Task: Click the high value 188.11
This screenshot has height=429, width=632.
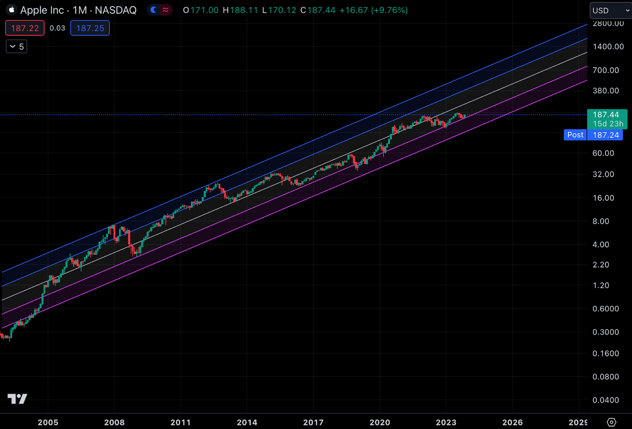Action: (244, 10)
